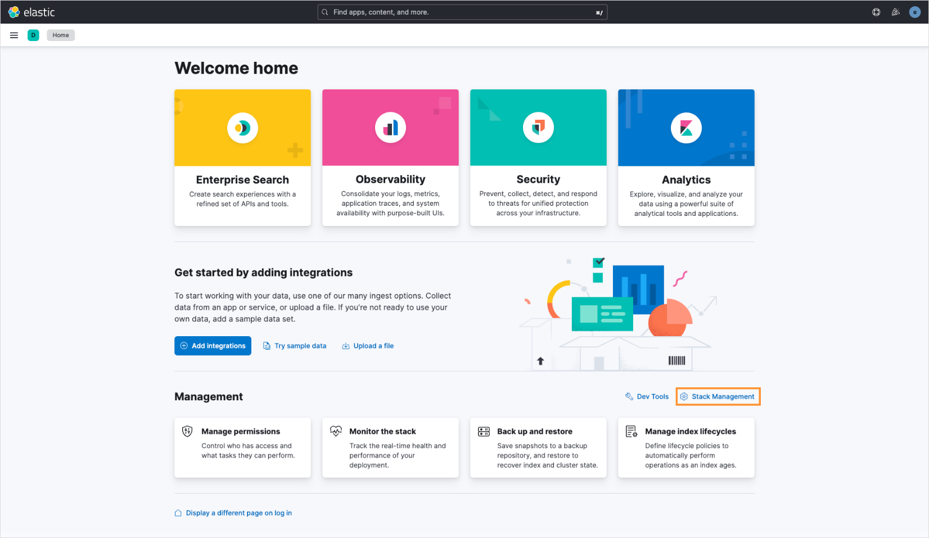Click the Manage index lifecycles icon

coord(631,431)
